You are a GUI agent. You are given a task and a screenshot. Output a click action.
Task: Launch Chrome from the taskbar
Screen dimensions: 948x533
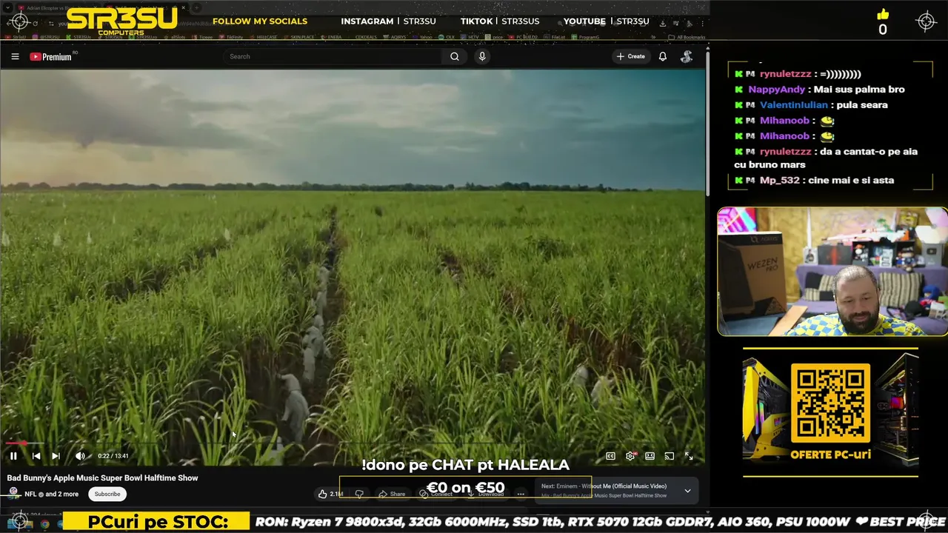44,524
